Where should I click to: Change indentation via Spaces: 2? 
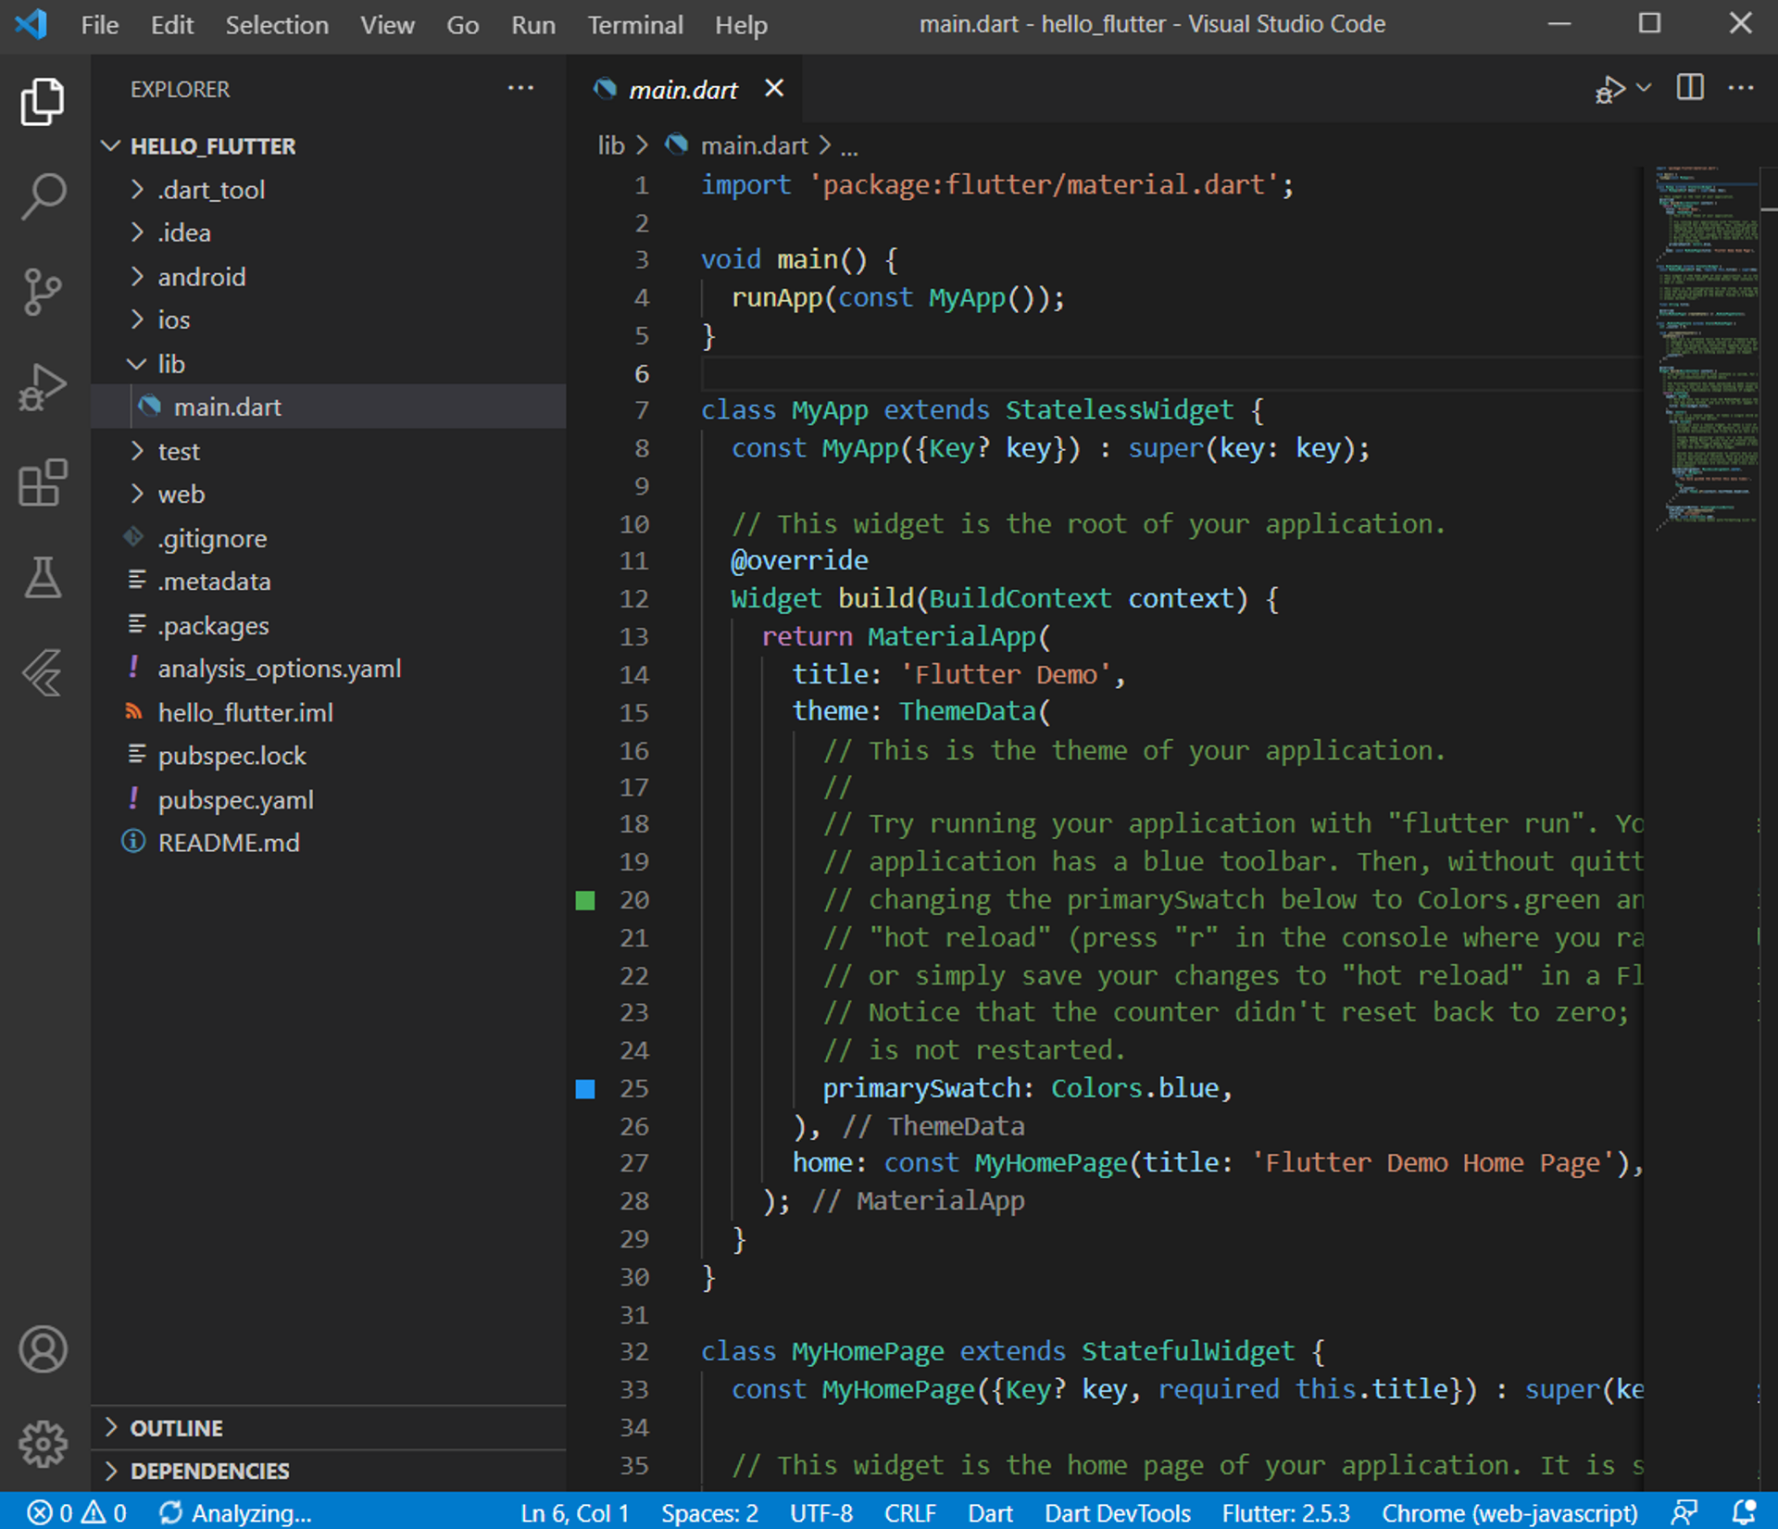(x=709, y=1513)
